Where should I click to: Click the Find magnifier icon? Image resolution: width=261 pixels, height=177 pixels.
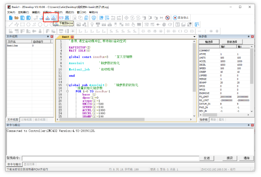point(101,18)
